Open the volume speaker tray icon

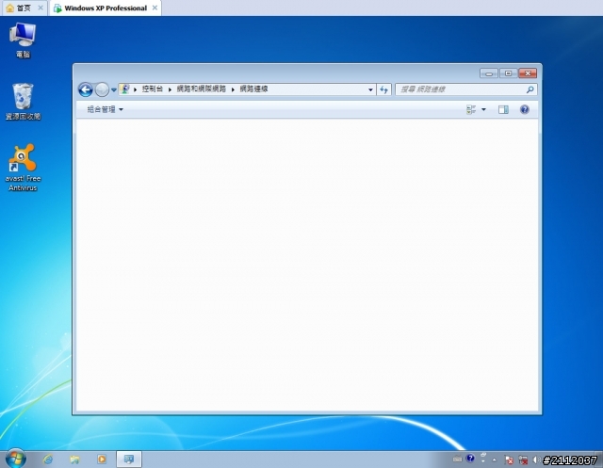tap(536, 460)
